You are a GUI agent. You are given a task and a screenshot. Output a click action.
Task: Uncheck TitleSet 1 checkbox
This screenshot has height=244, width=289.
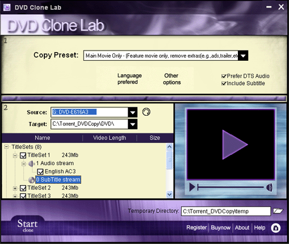23,155
